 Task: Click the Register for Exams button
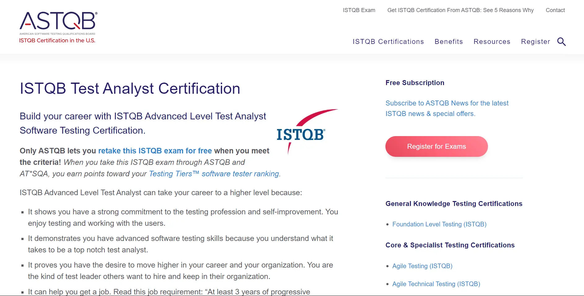tap(437, 146)
